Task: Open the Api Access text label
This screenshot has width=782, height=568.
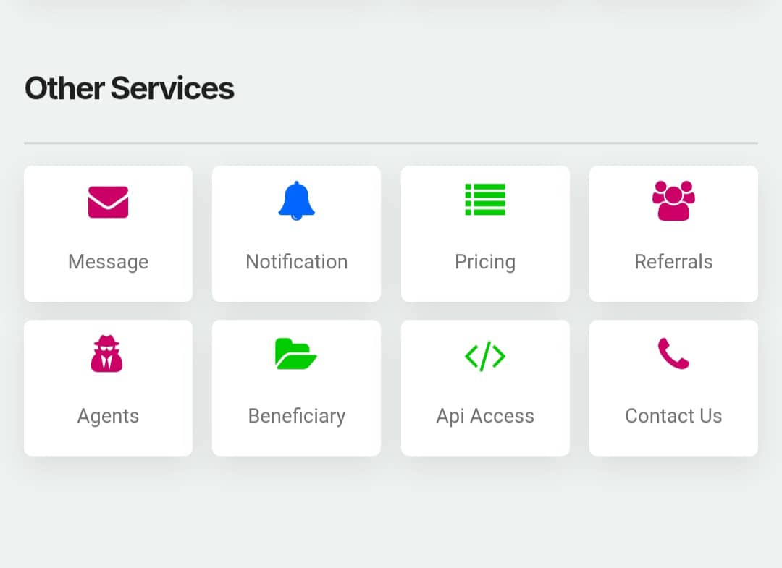Action: pyautogui.click(x=485, y=416)
